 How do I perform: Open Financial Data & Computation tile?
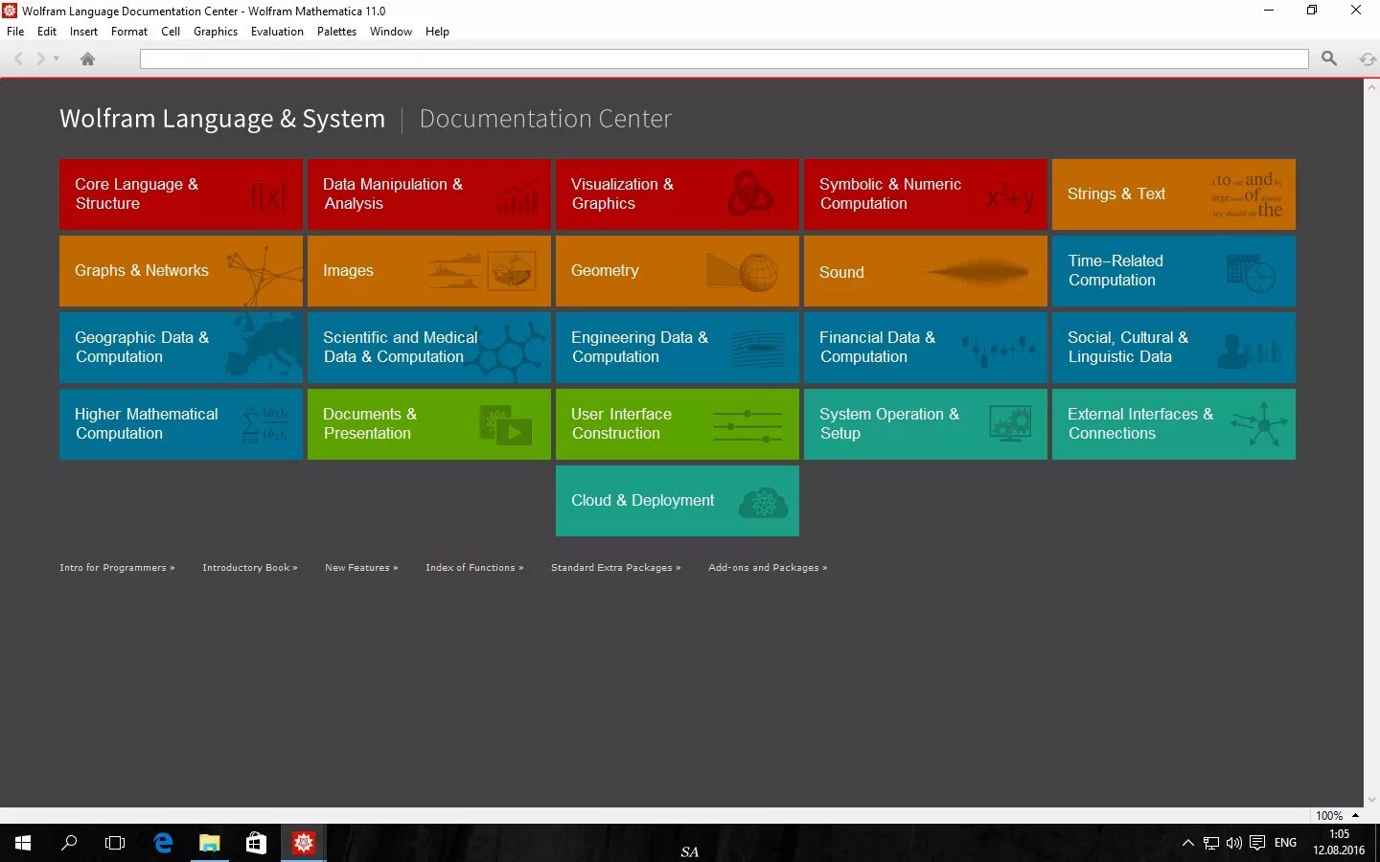pyautogui.click(x=926, y=348)
